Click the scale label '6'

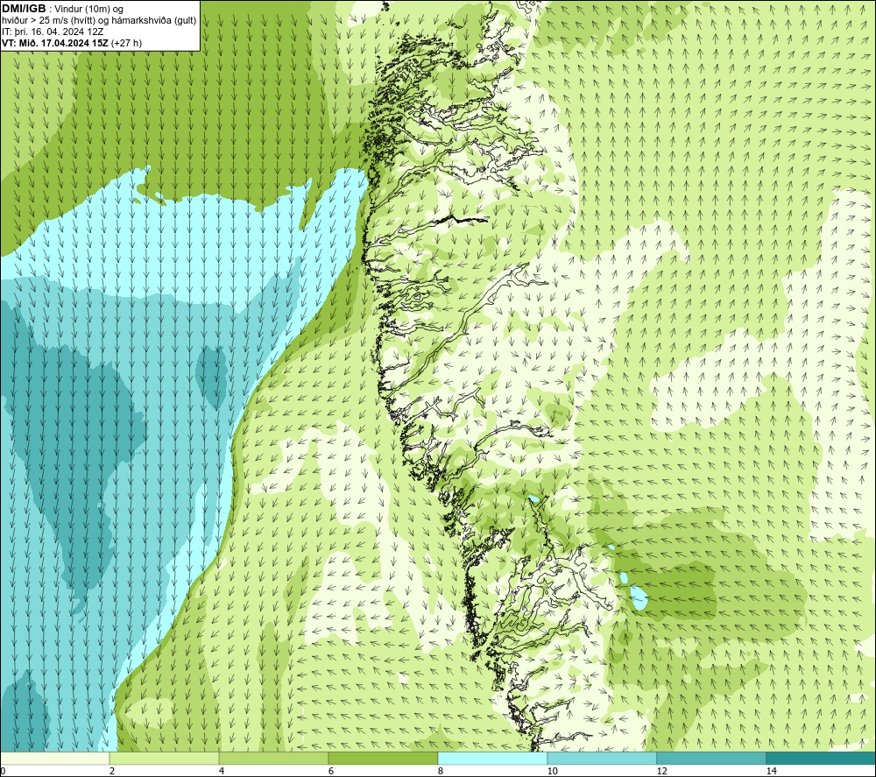coord(331,772)
